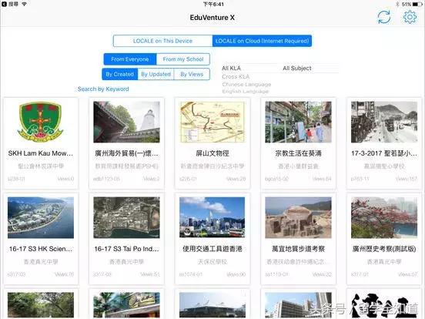
Task: Choose All KLA in picker
Action: coord(231,68)
